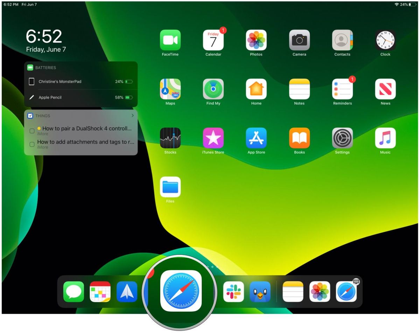Expand the Things widget with its chevron
The height and width of the screenshot is (333, 420).
click(x=133, y=116)
